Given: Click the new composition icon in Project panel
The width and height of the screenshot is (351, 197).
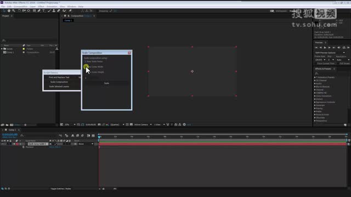Looking at the screenshot, I should coord(12,125).
